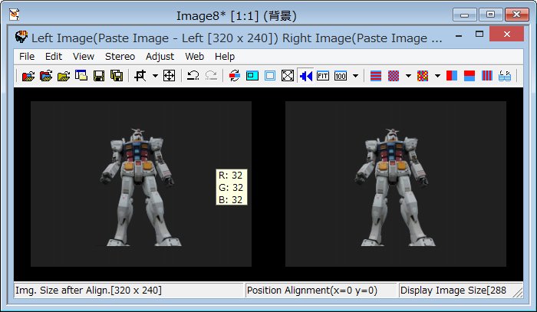Restore the outer Image8 window

(490, 15)
